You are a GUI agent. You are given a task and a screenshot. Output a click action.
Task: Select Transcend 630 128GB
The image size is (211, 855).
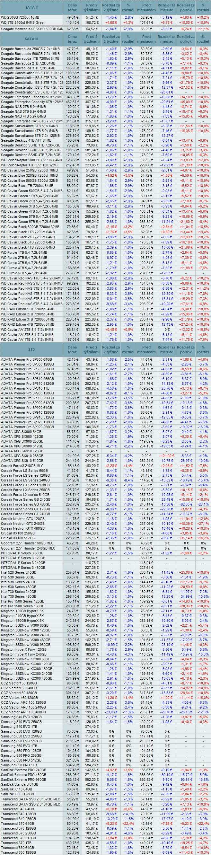click(x=18, y=852)
